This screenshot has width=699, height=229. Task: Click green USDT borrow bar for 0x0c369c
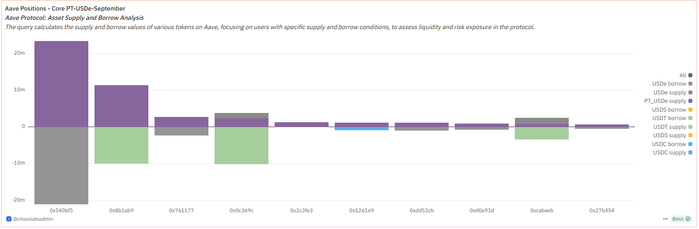(242, 146)
